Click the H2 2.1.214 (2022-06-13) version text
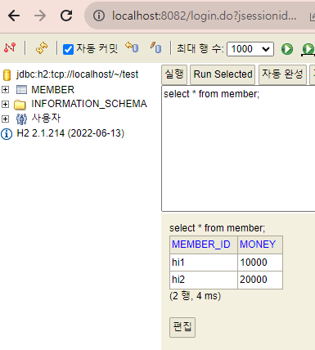 tap(70, 133)
